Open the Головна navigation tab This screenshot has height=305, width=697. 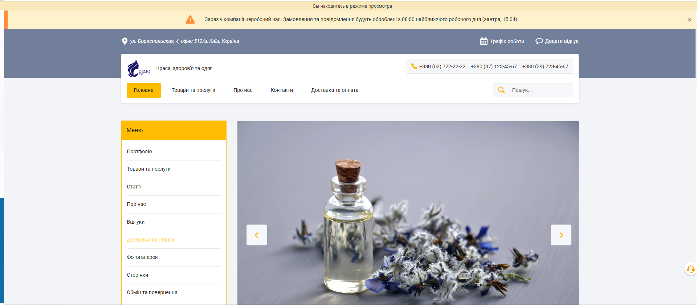(143, 90)
